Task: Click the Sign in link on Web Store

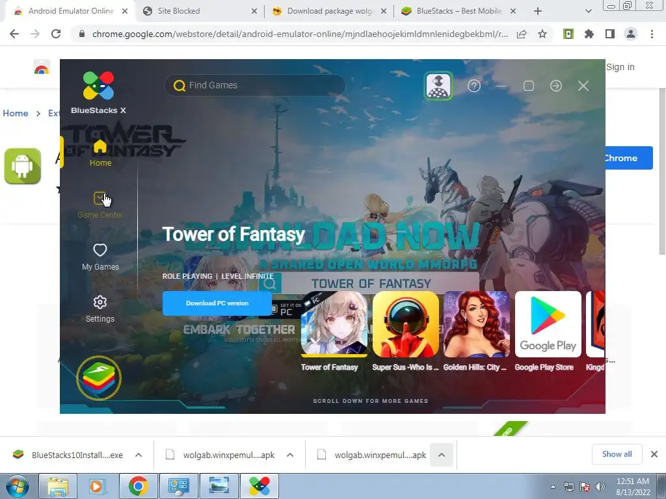Action: pos(620,67)
